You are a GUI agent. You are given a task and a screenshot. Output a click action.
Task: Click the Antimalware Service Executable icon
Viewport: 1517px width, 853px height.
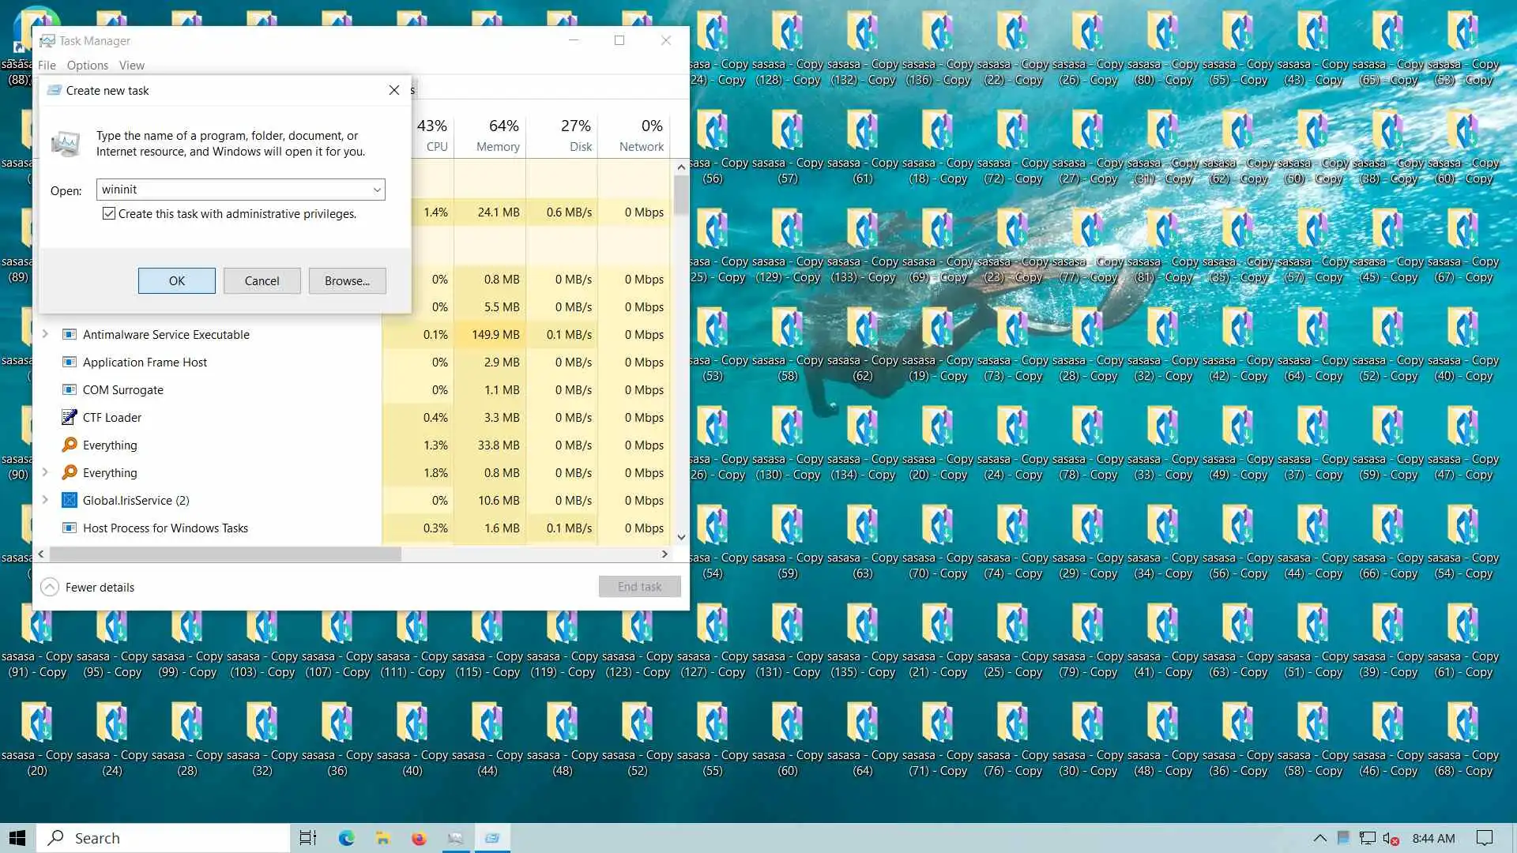(70, 334)
